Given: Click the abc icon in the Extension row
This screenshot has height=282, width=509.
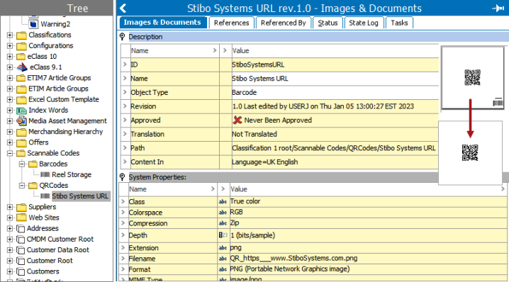Looking at the screenshot, I should point(223,248).
